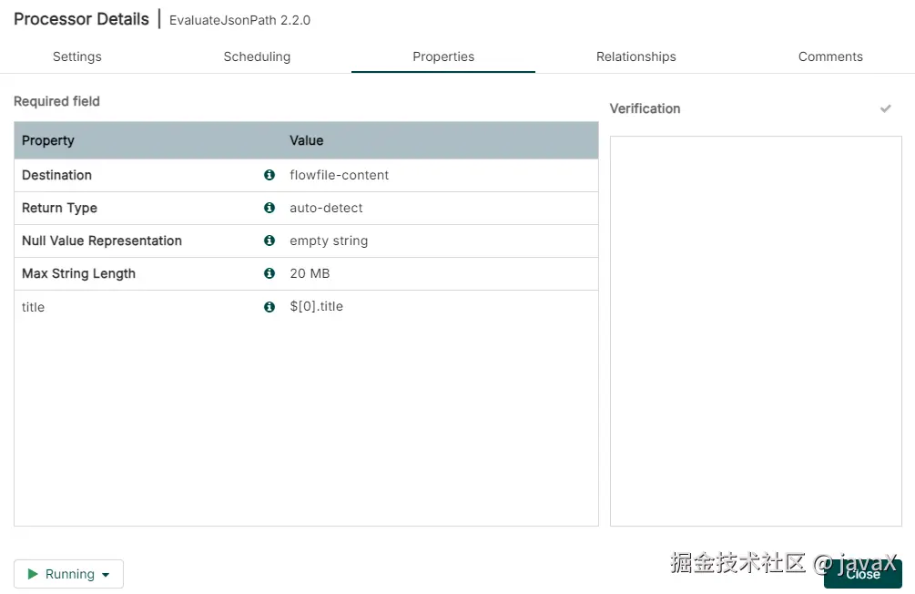Click the green Running play icon
Viewport: 915px width, 594px height.
coord(33,574)
